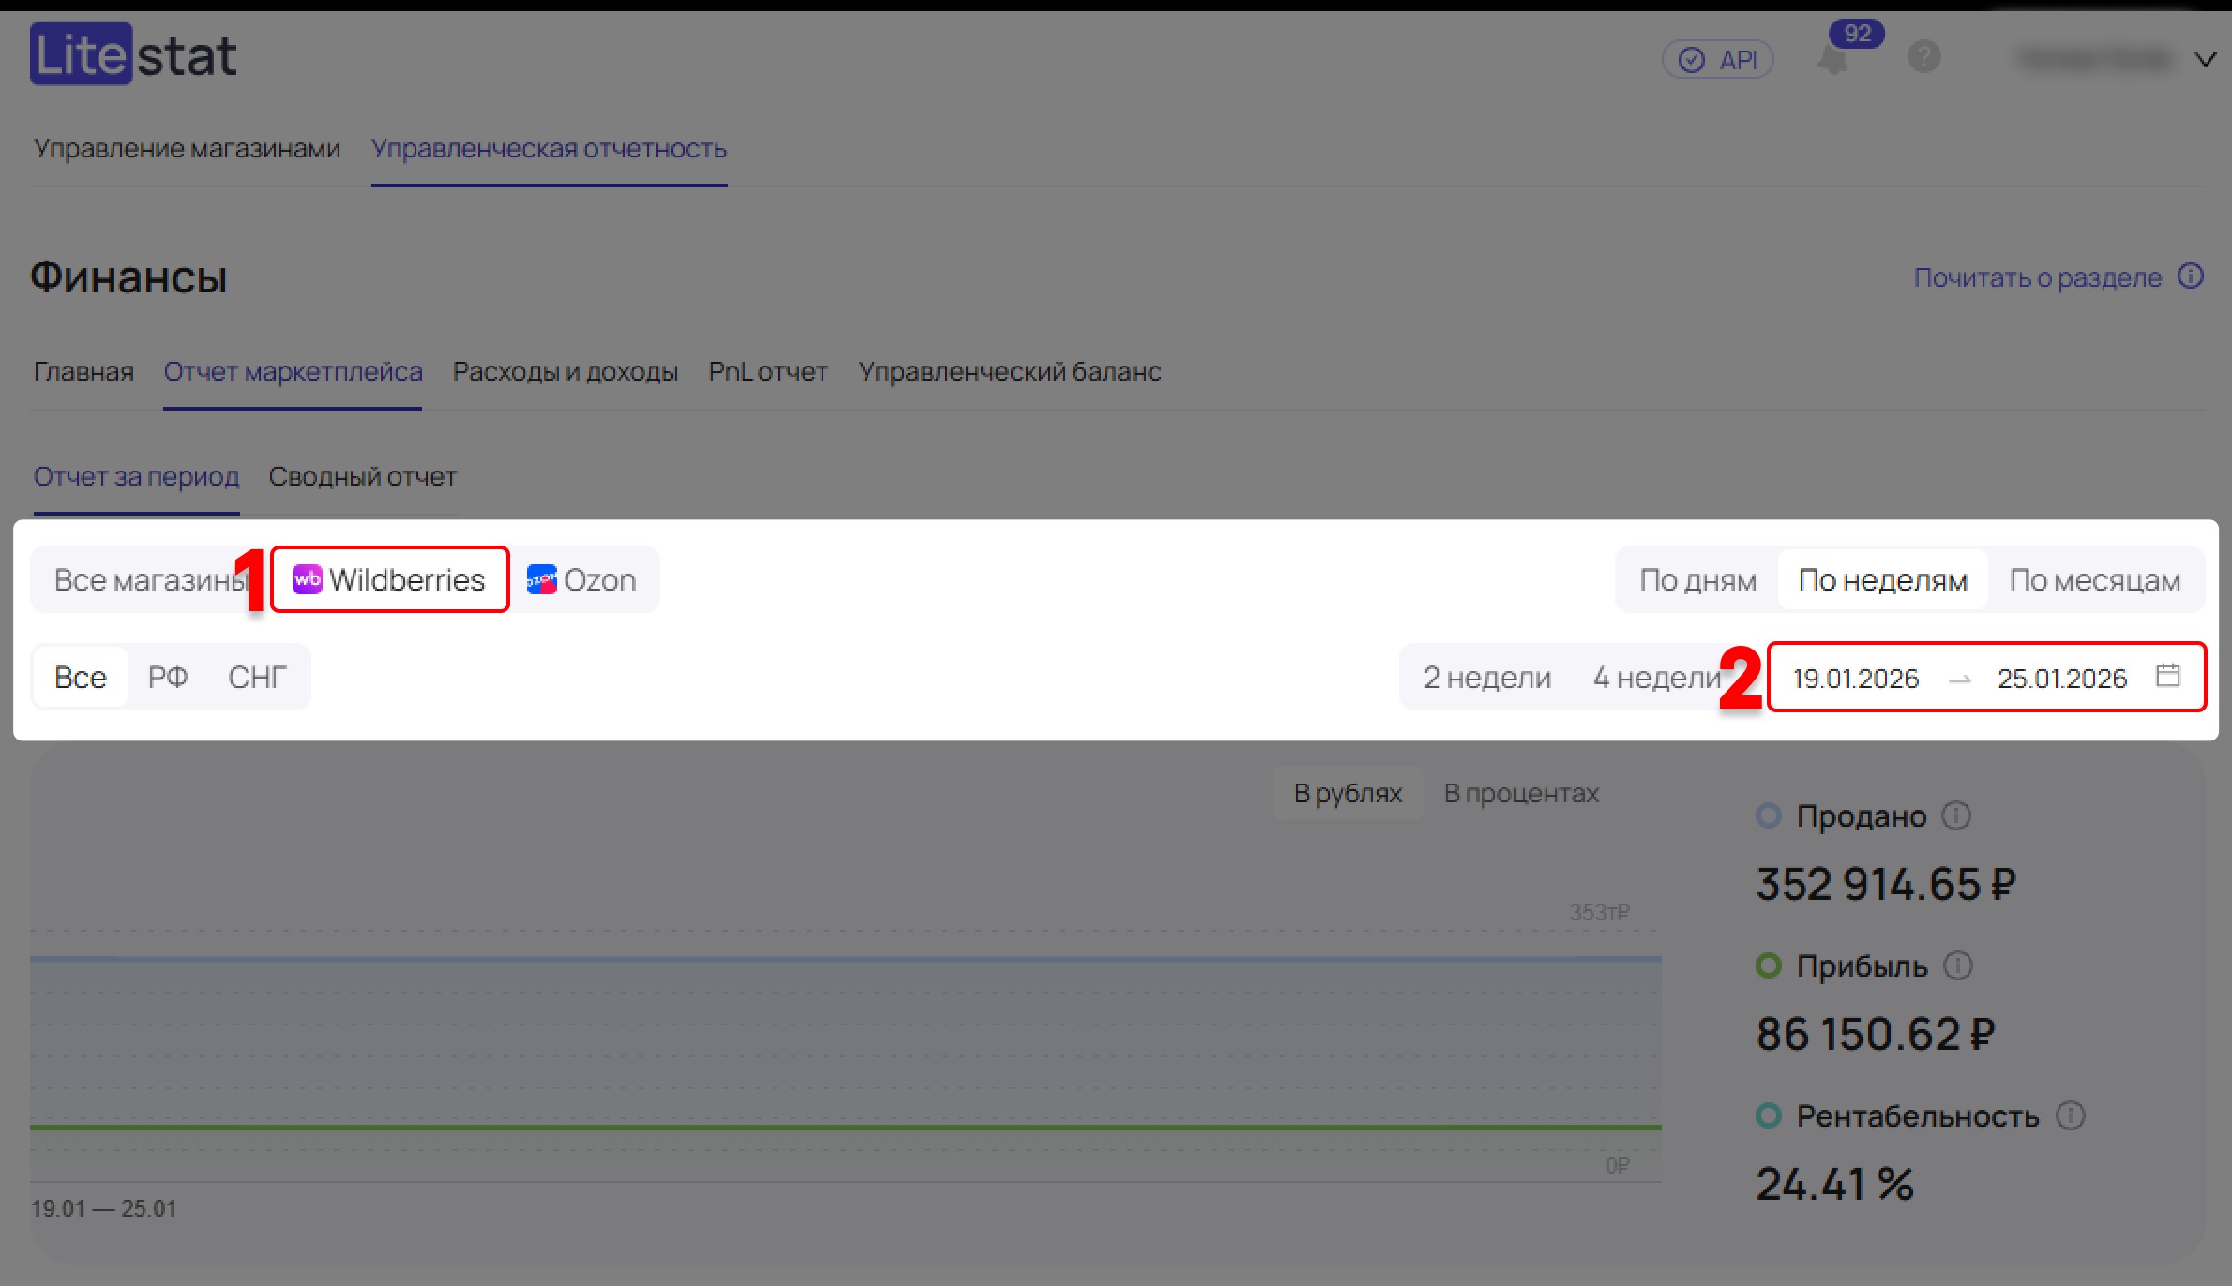The image size is (2232, 1286).
Task: Select the 4 недели period preset
Action: tap(1656, 677)
